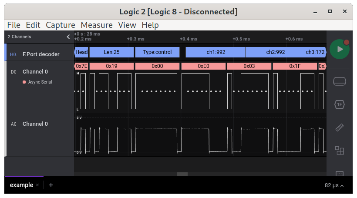This screenshot has width=357, height=198.
Task: Open the Measurements ruler panel icon
Action: pos(340,128)
